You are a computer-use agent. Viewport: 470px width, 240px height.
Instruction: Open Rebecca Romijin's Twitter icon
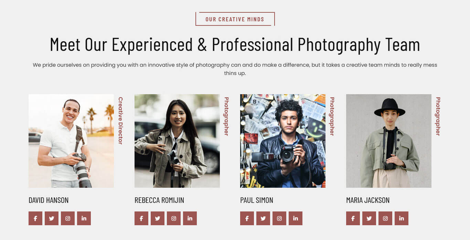pyautogui.click(x=158, y=218)
